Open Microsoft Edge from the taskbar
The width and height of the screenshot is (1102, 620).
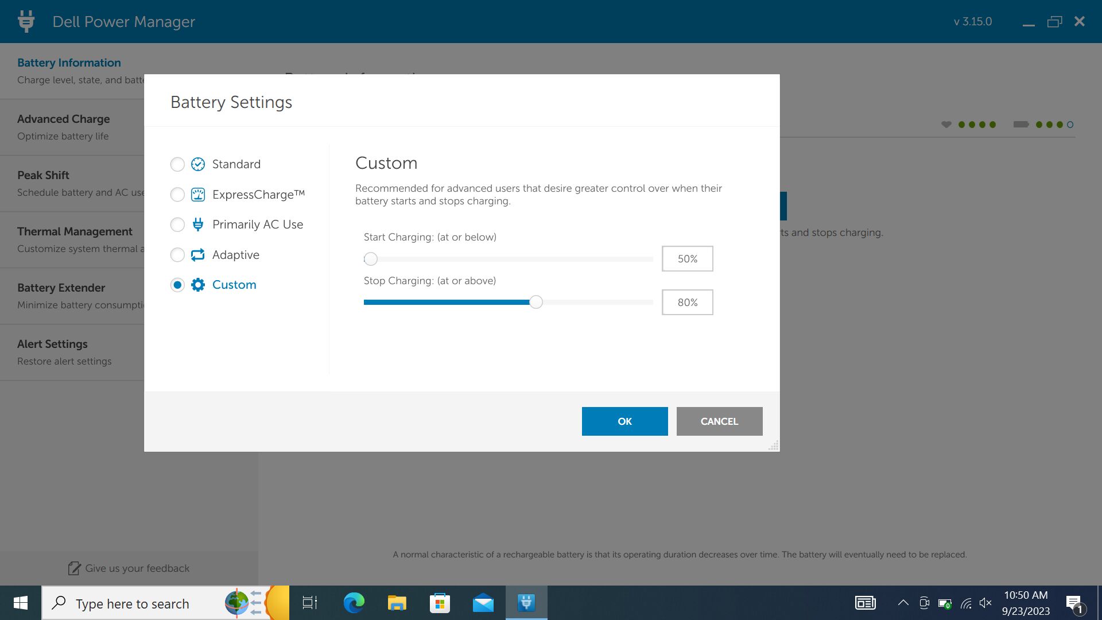click(354, 603)
